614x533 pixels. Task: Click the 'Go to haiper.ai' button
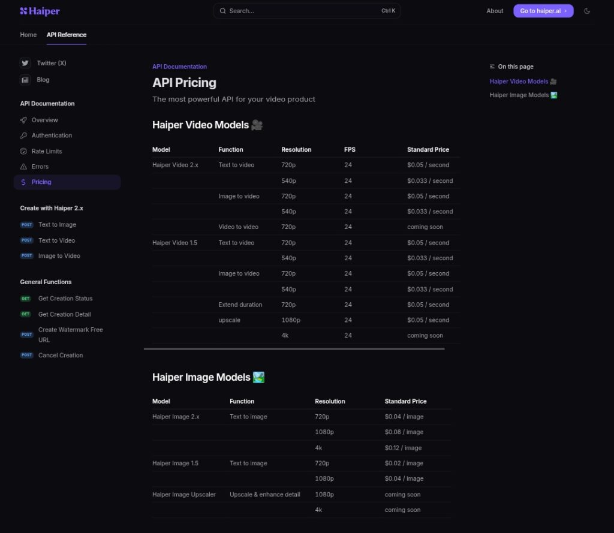coord(543,10)
